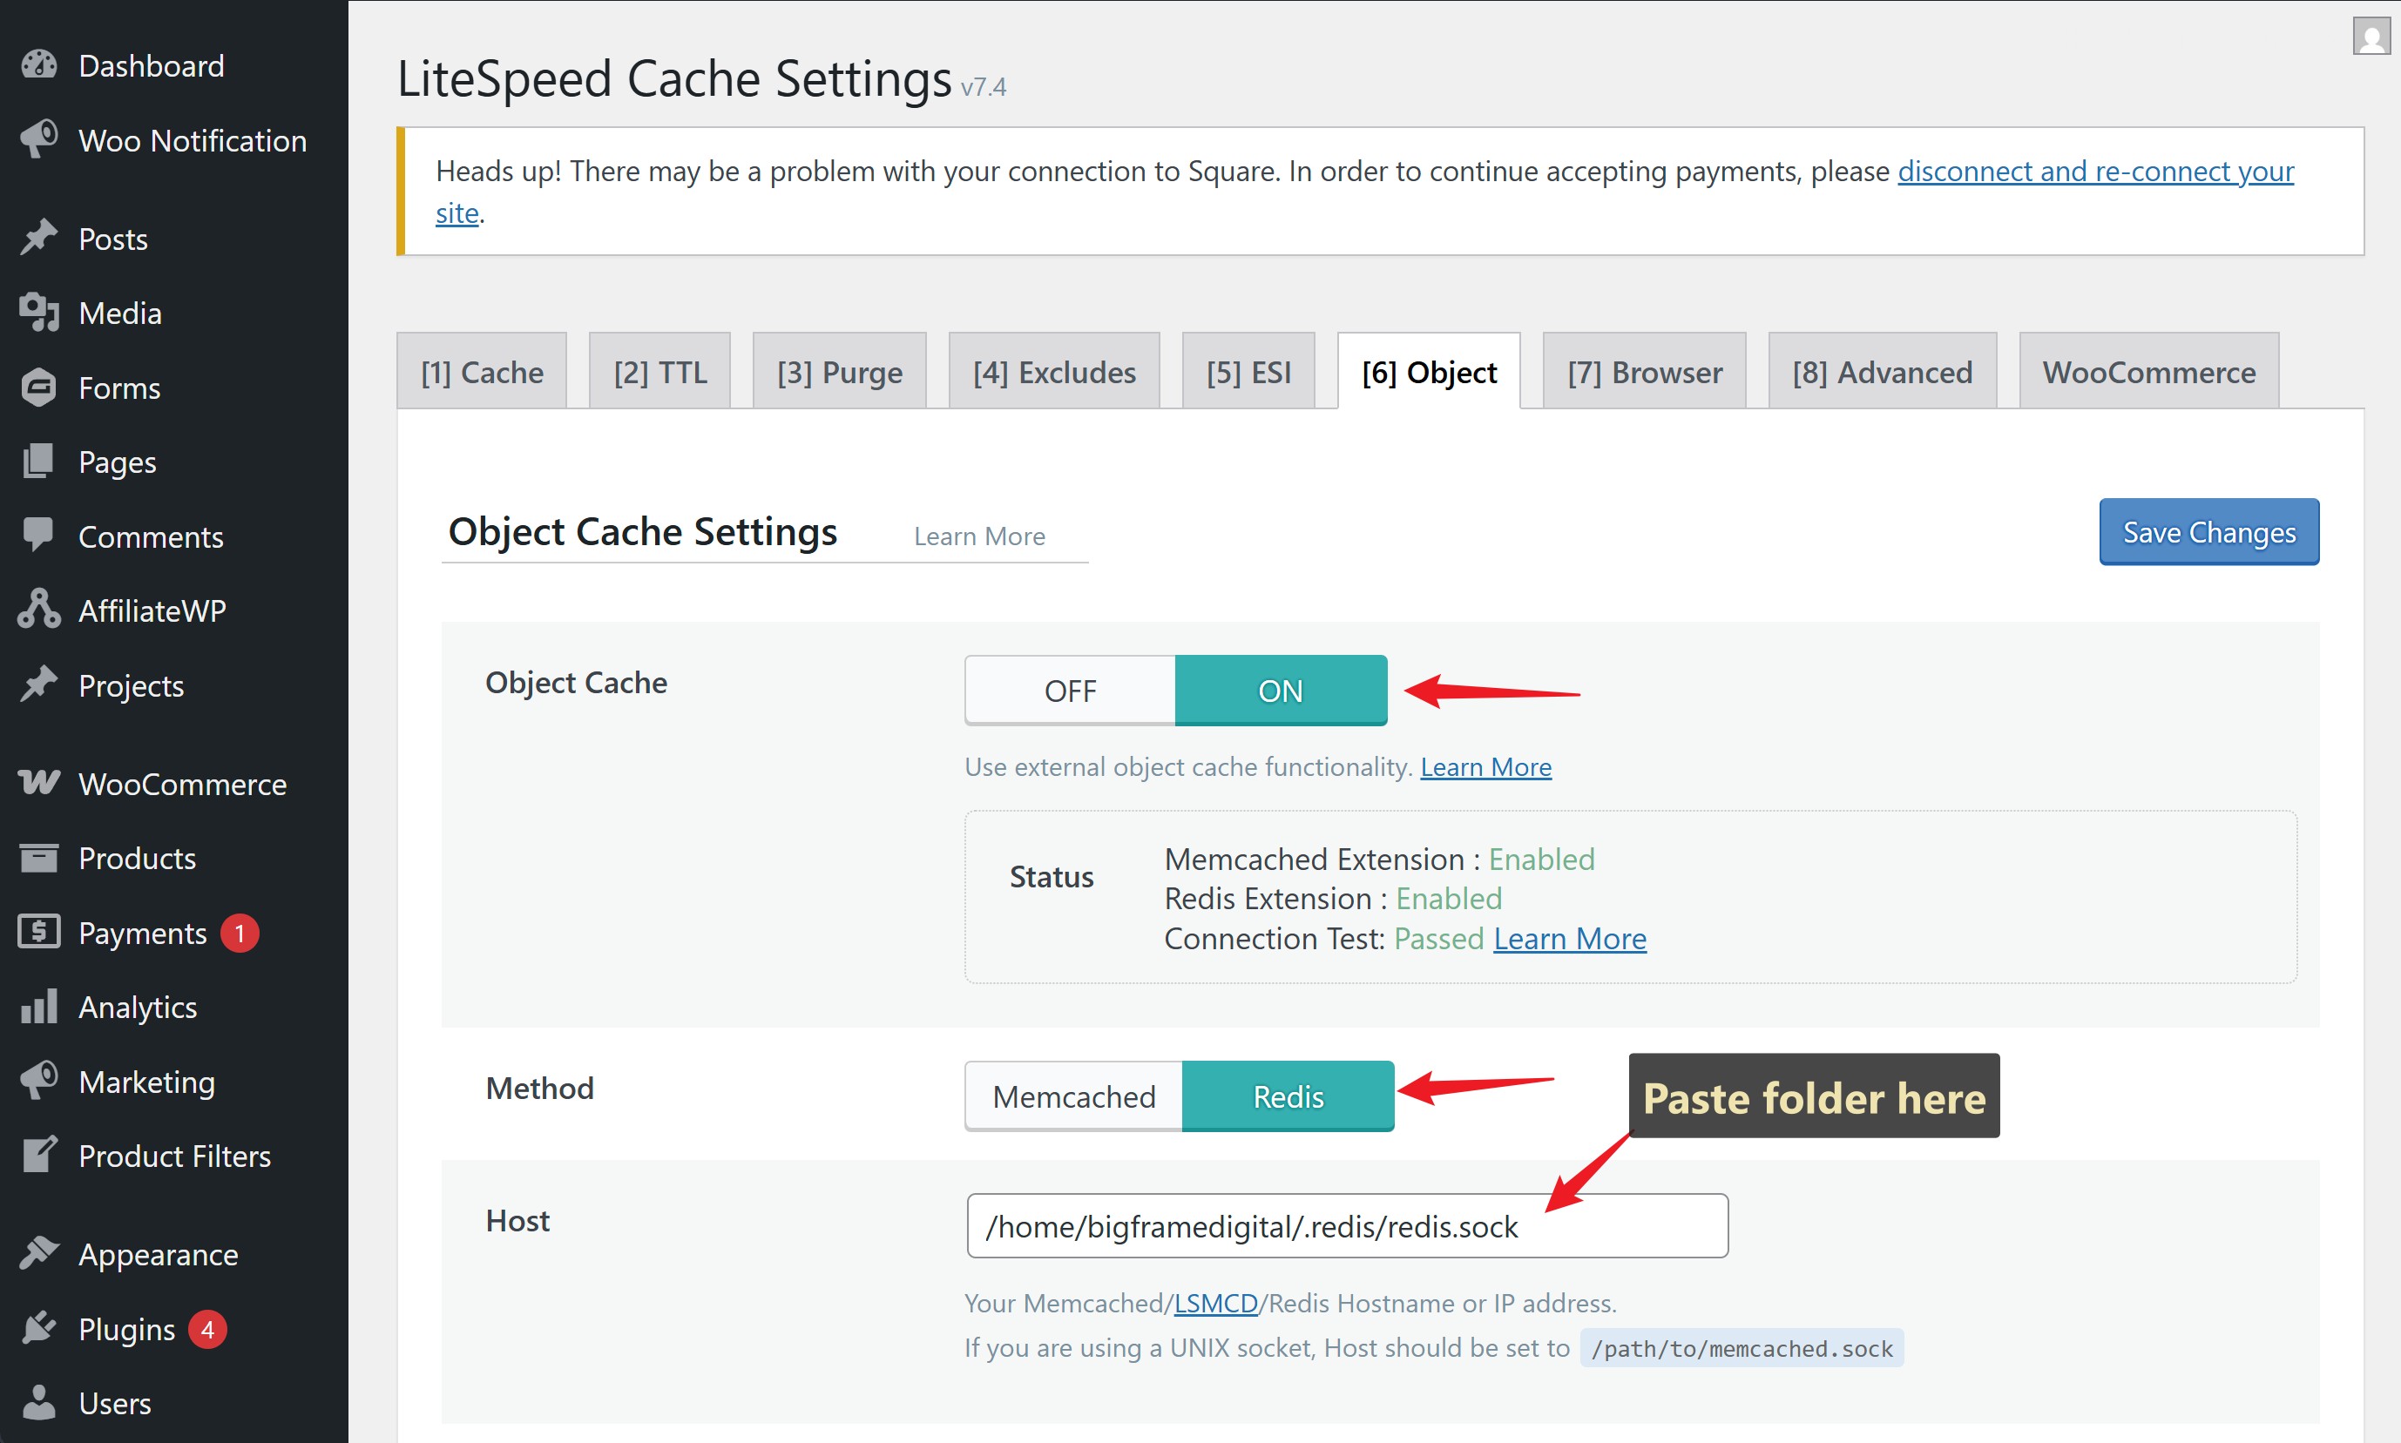Open AffiliateWP sidebar icon
2401x1443 pixels.
39,610
